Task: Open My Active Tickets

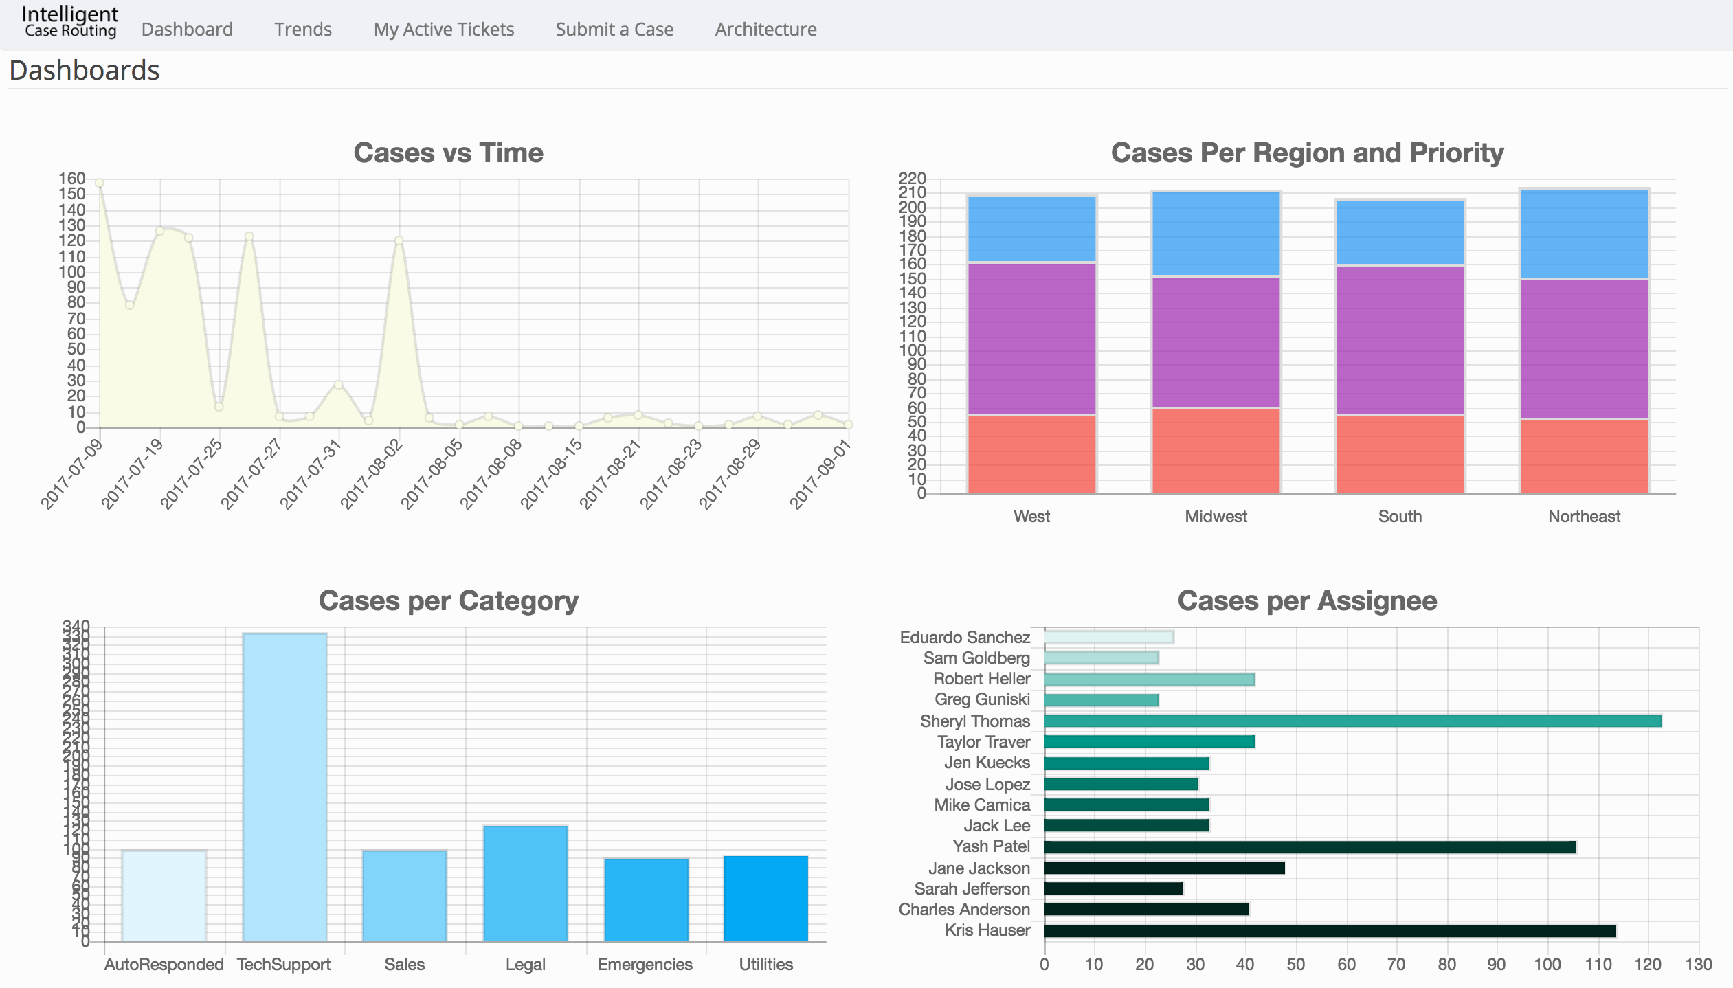Action: 444,30
